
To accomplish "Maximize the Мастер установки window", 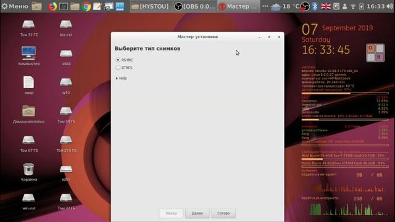I will [x=269, y=37].
